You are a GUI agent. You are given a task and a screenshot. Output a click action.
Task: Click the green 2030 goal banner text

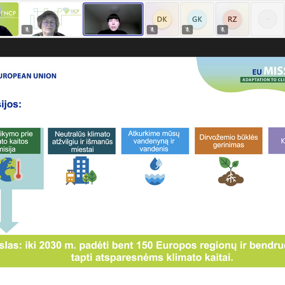[142, 251]
